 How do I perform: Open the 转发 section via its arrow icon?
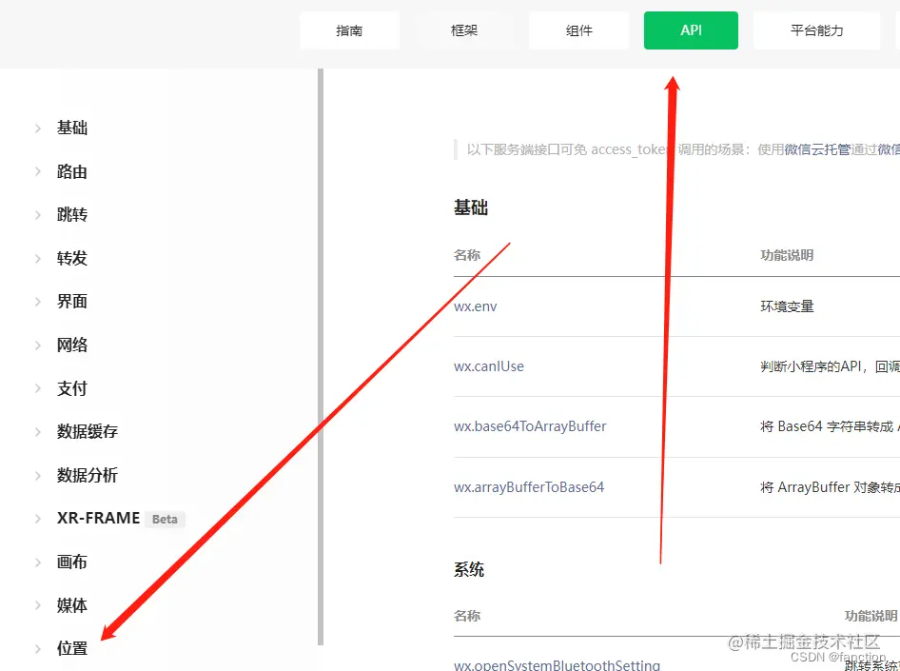point(36,258)
